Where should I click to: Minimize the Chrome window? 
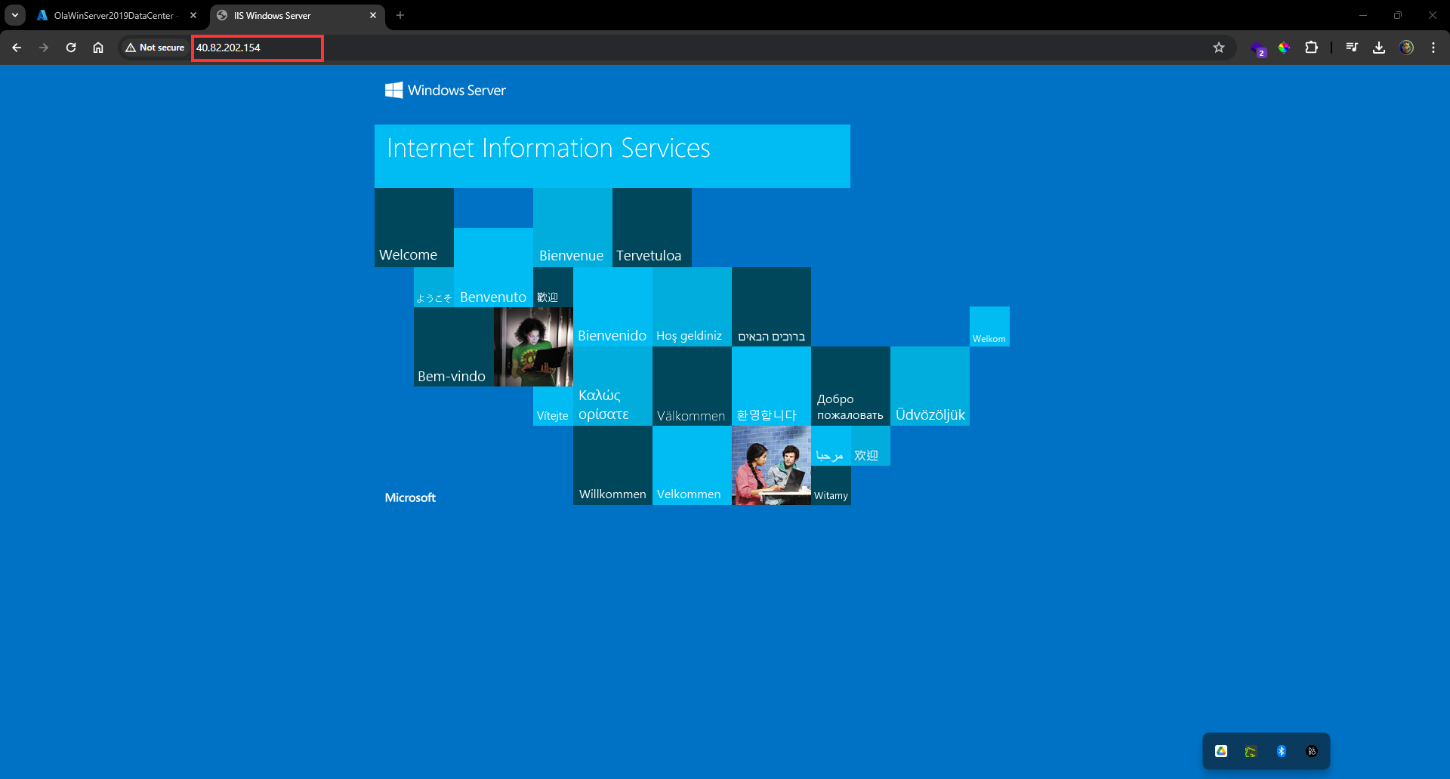(x=1363, y=15)
